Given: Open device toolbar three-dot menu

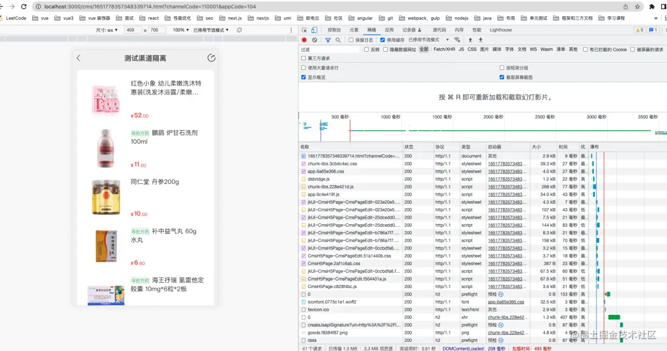Looking at the screenshot, I should (x=292, y=30).
